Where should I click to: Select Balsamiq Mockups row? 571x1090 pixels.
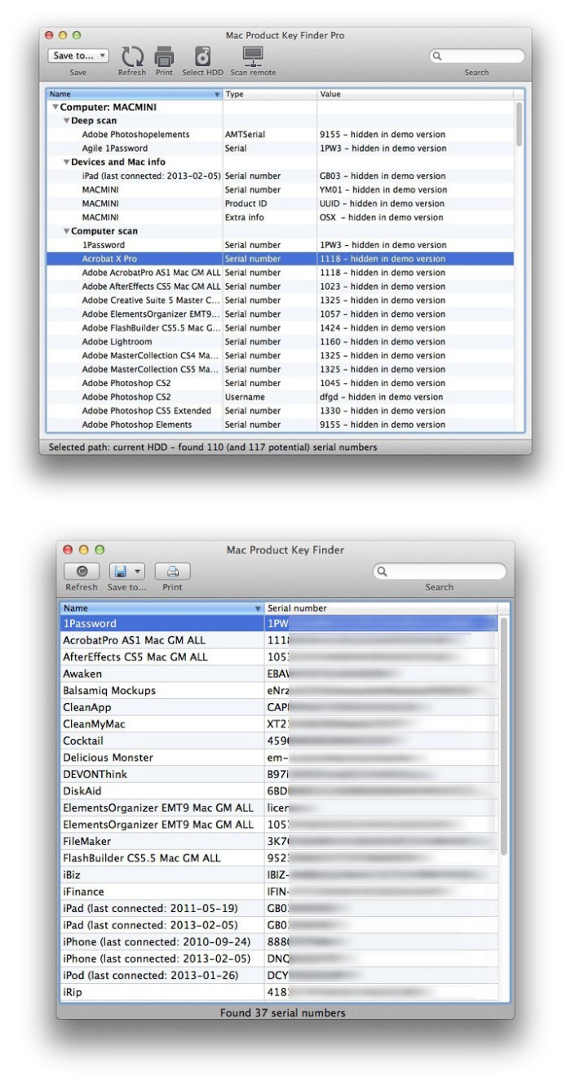click(x=280, y=690)
